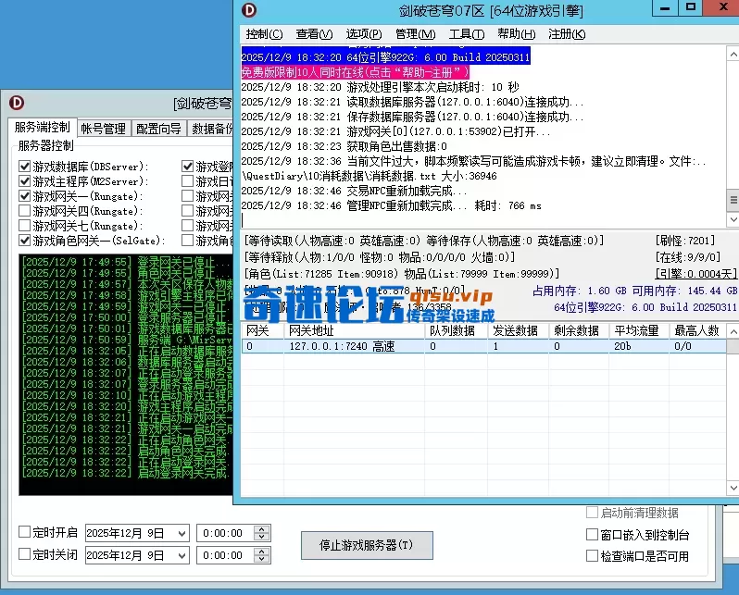
Task: Tick 窗口嵌入到控制台 checkbox
Action: [x=592, y=534]
